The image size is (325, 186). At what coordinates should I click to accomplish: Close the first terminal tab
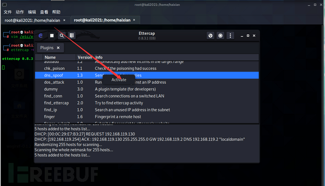(64, 20)
